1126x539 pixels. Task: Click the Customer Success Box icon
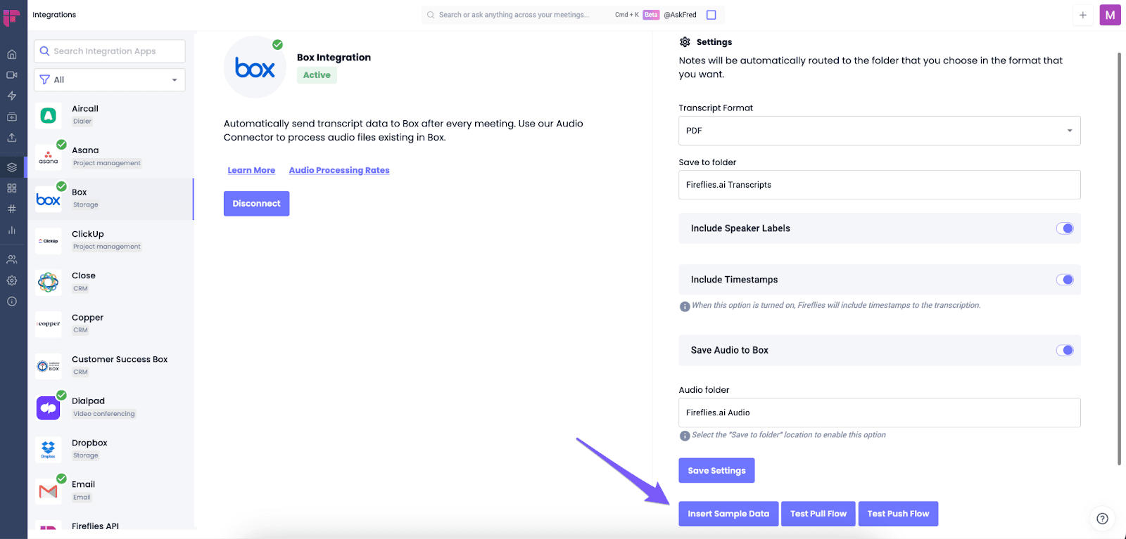click(49, 366)
